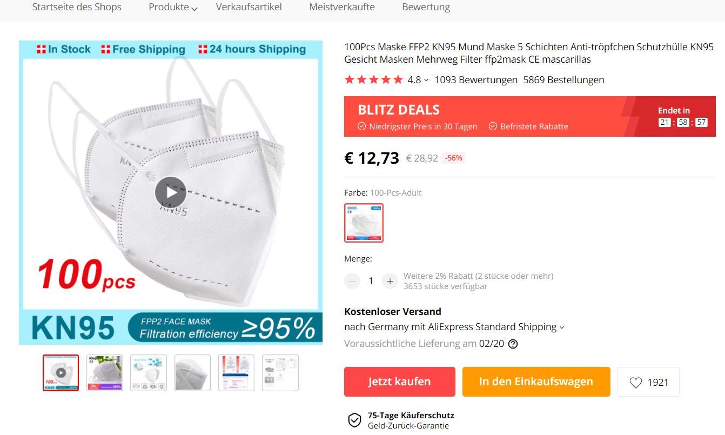
Task: Decrease quantity with the minus button
Action: click(352, 281)
